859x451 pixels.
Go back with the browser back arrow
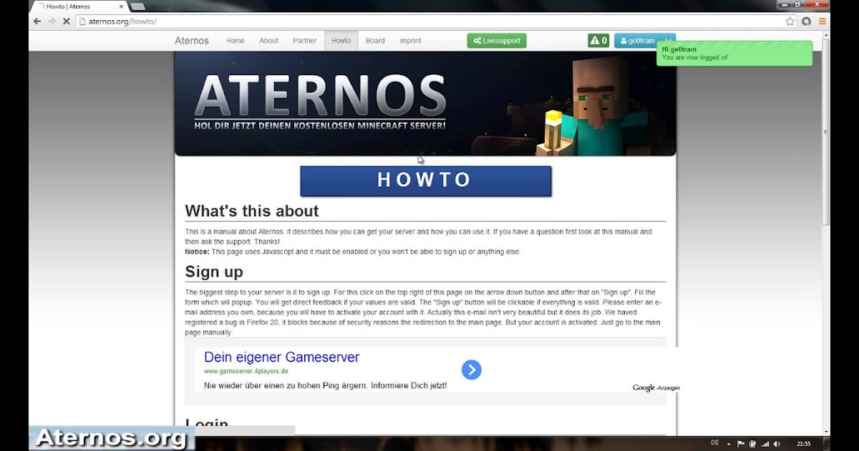tap(37, 21)
